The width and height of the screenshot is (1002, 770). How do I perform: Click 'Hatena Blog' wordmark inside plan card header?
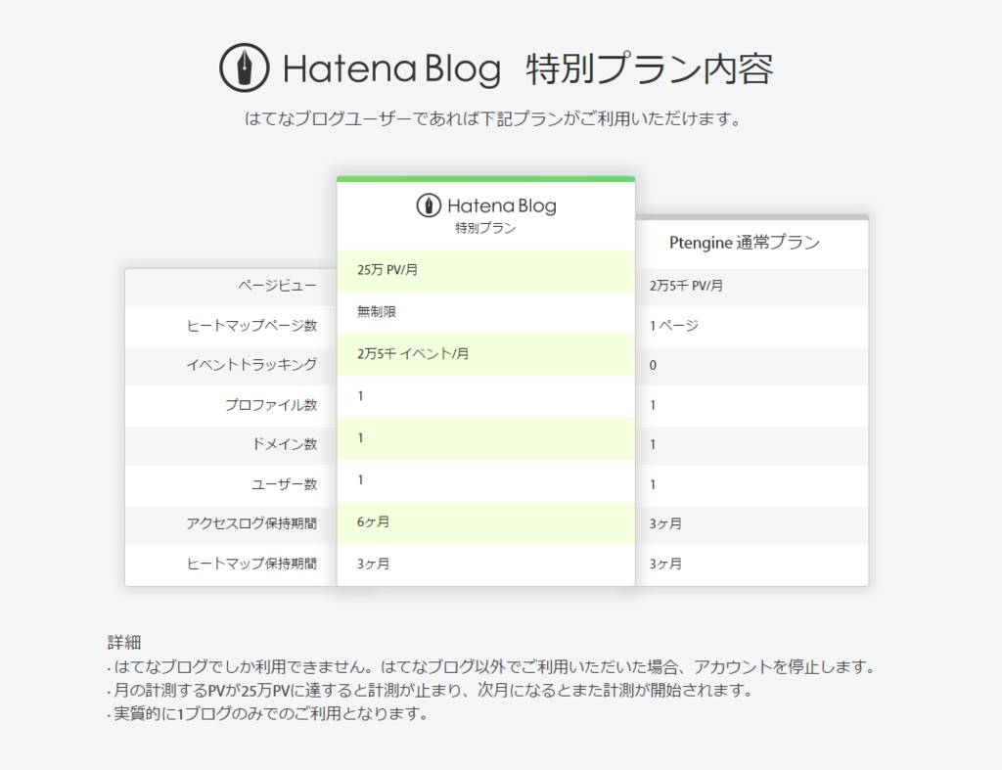click(x=502, y=205)
